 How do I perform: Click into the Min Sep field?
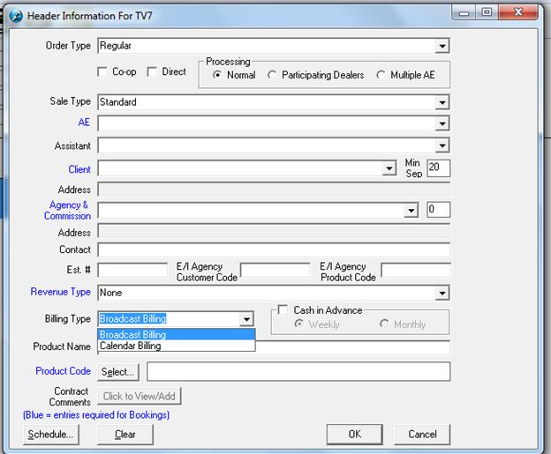pos(438,167)
